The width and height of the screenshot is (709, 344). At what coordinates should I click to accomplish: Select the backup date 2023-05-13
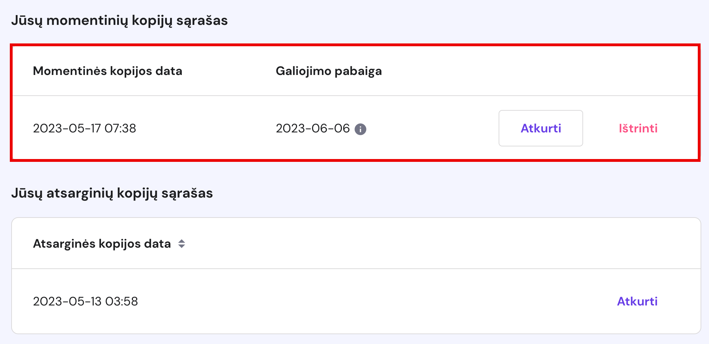[x=67, y=301]
